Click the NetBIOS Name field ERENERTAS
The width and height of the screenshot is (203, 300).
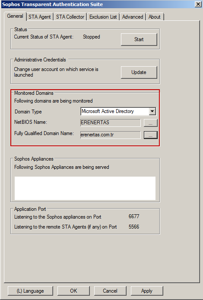coord(111,123)
